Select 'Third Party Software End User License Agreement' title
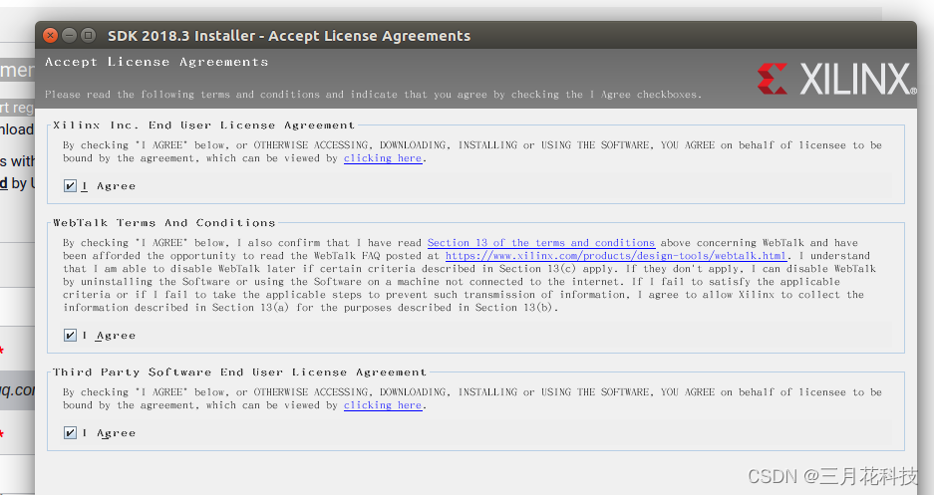This screenshot has height=495, width=934. tap(239, 372)
